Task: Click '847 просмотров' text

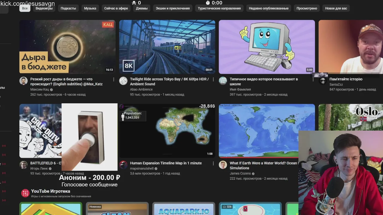Action: point(342,89)
